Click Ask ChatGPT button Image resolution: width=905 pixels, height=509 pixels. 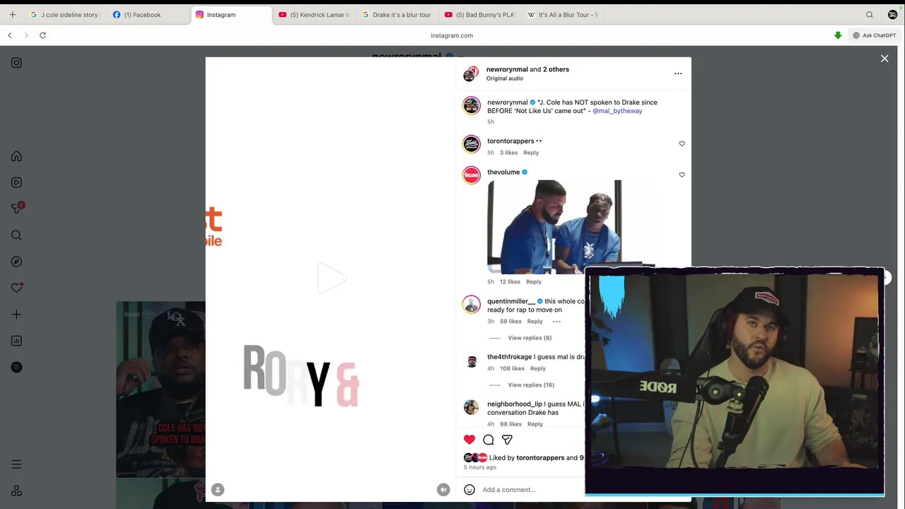(875, 35)
